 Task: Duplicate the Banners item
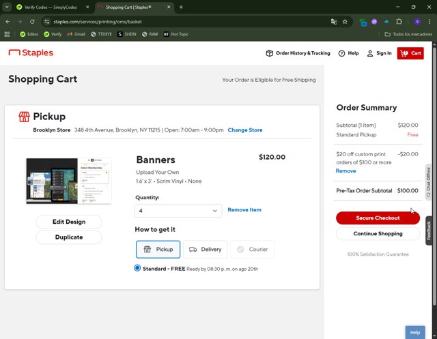(69, 237)
